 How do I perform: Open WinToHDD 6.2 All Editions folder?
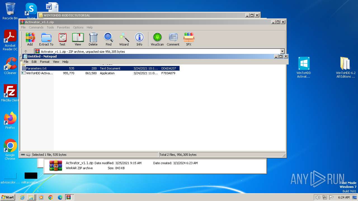point(346,67)
